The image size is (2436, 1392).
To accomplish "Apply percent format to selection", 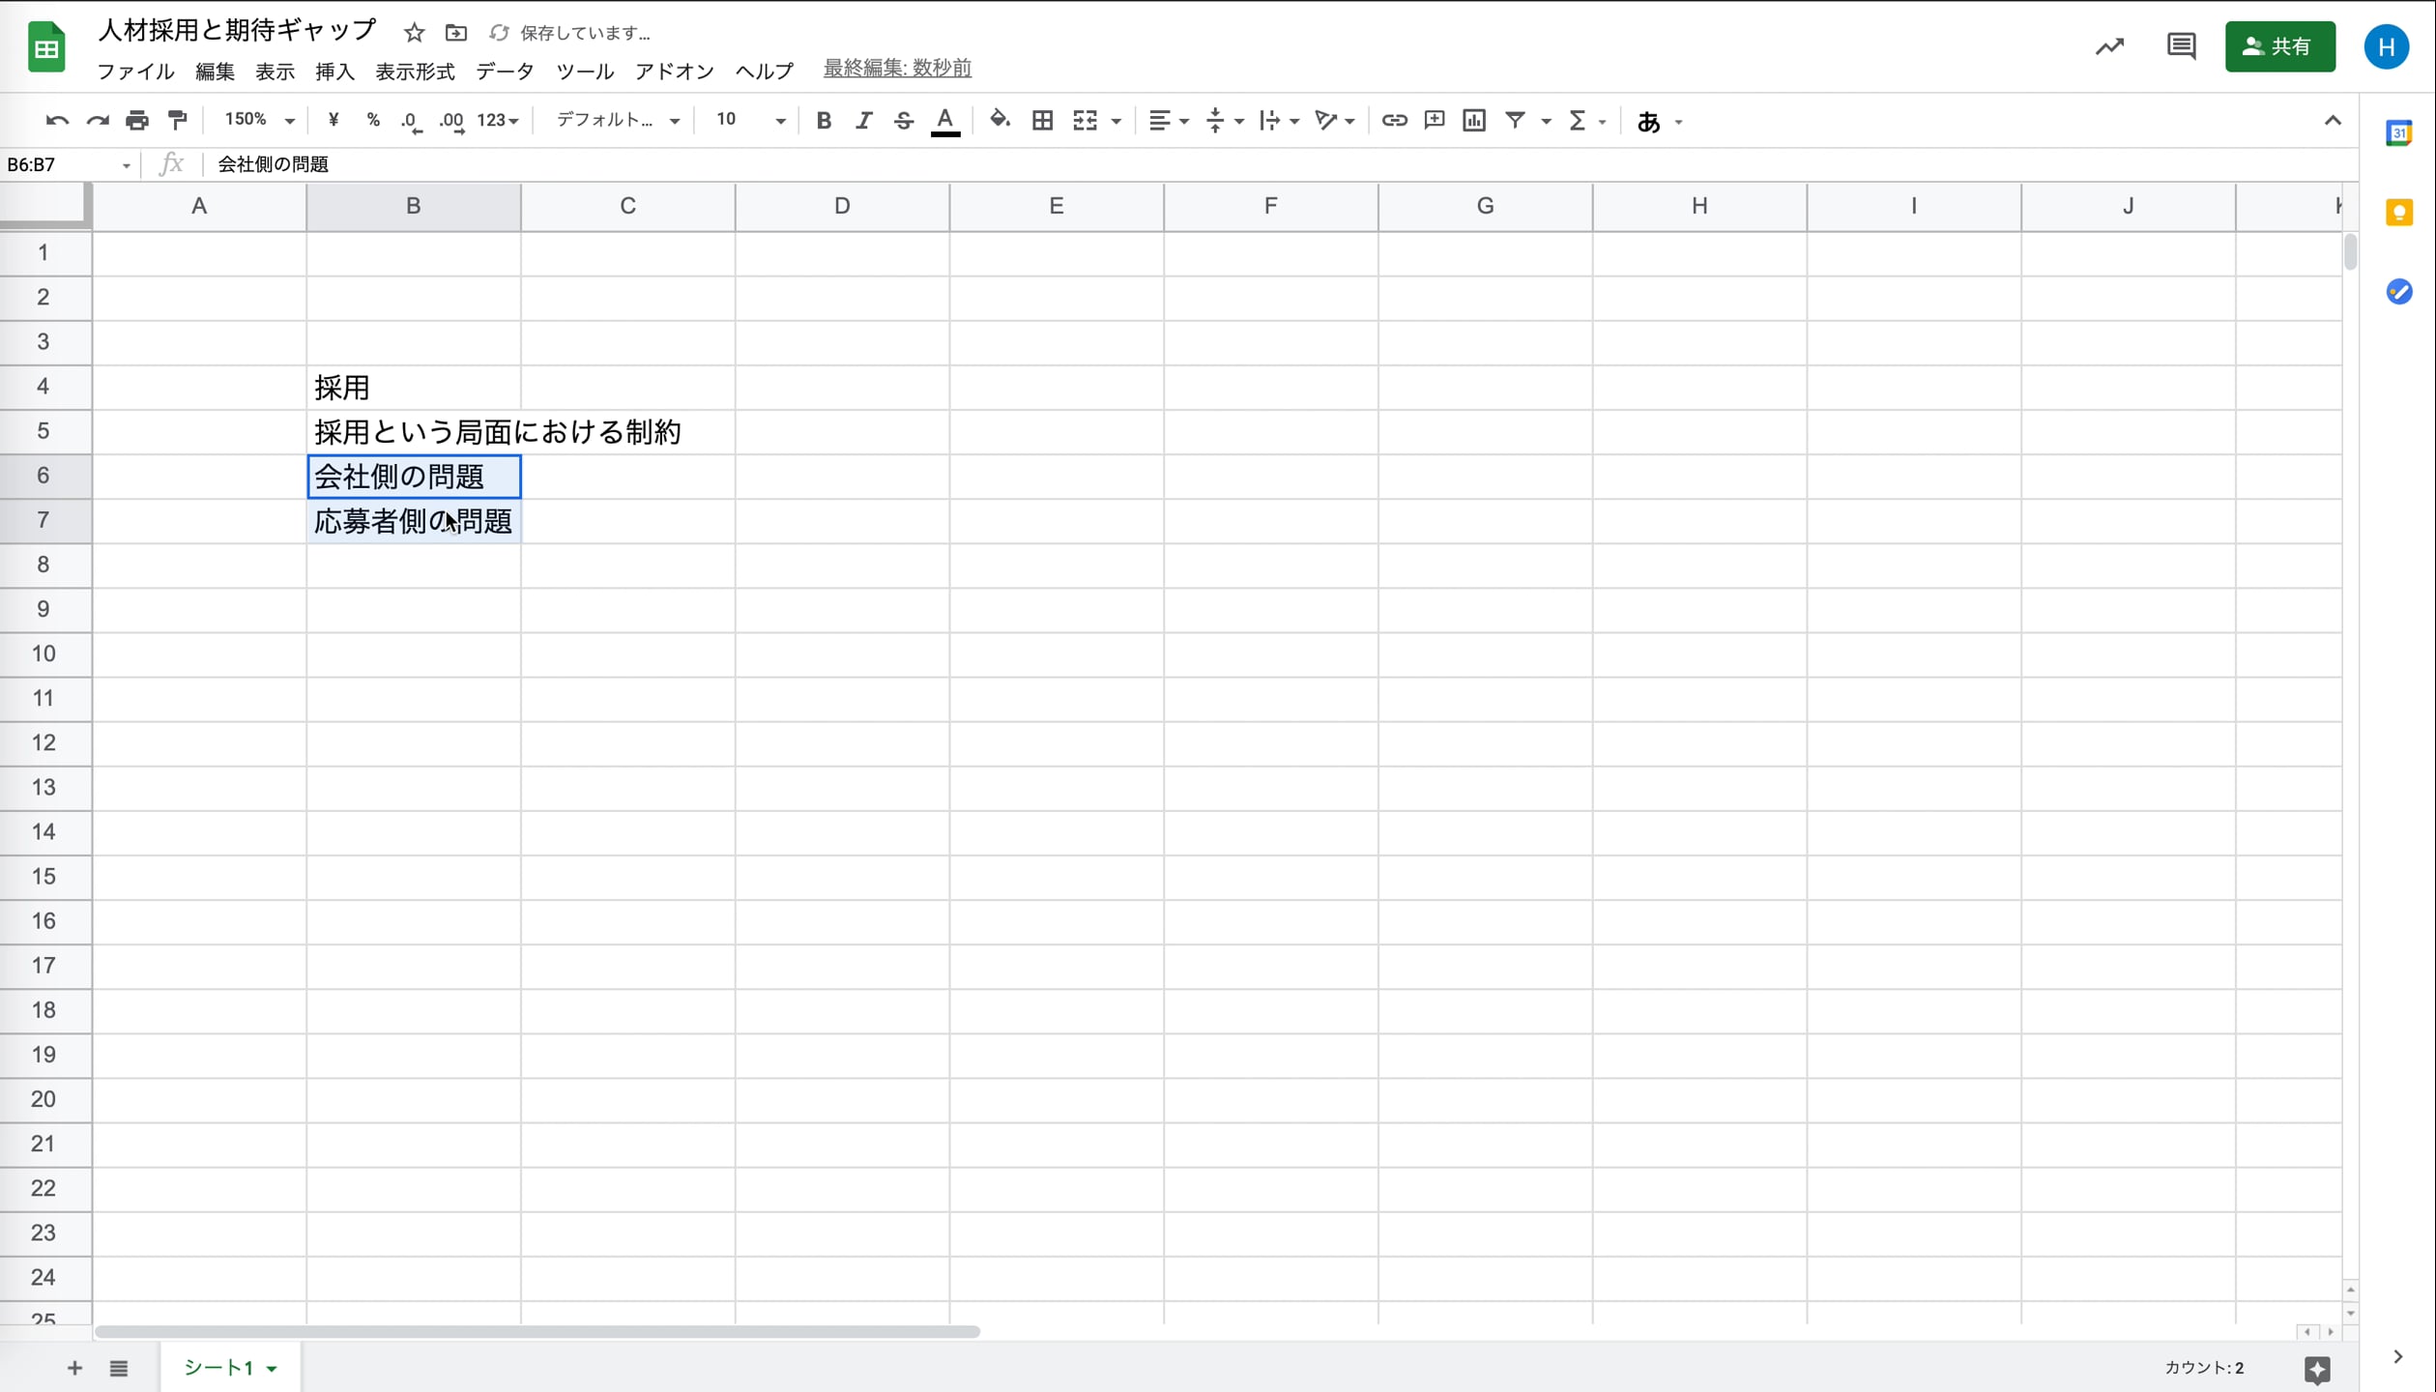I will [373, 120].
